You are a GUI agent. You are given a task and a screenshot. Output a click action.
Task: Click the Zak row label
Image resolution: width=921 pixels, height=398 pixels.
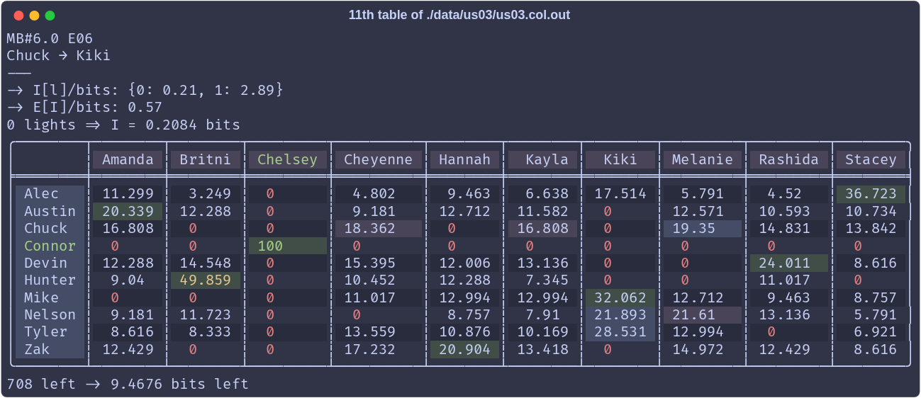click(50, 349)
